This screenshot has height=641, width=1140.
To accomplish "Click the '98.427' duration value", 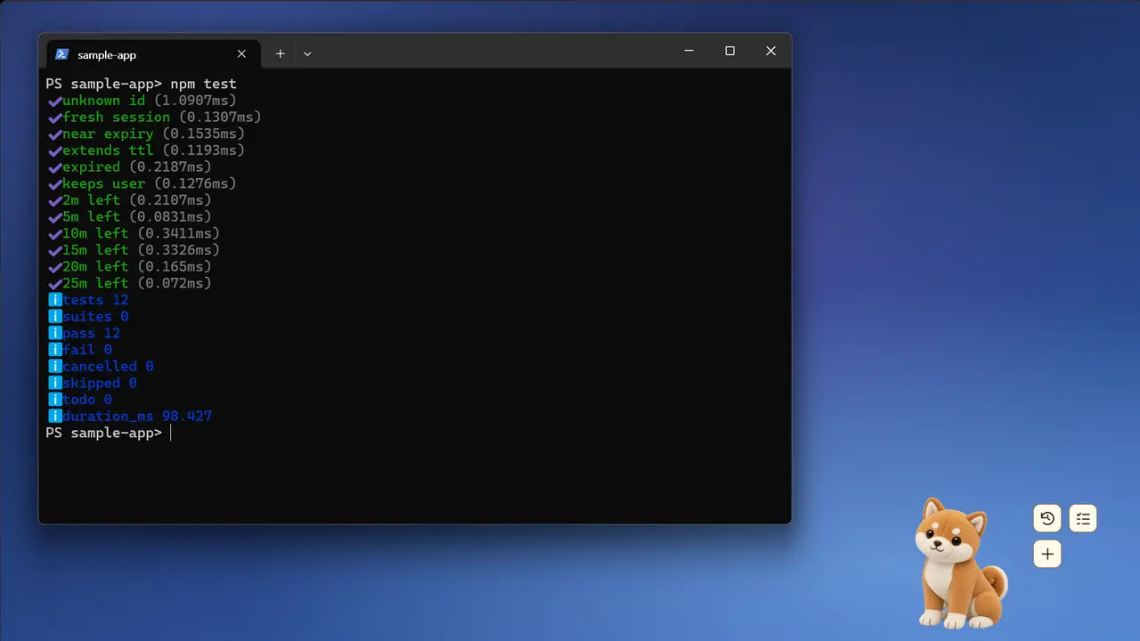I will [x=187, y=417].
